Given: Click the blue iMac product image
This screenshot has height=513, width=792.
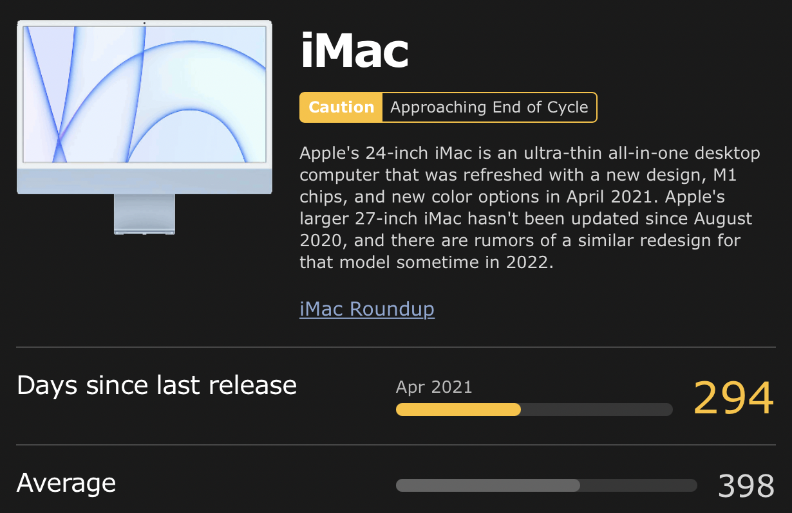Looking at the screenshot, I should pyautogui.click(x=144, y=127).
